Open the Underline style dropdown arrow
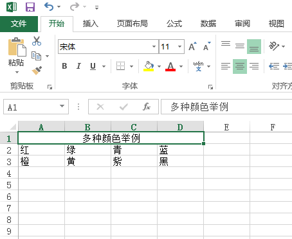Screen dimensions: 292x239 [x=104, y=66]
